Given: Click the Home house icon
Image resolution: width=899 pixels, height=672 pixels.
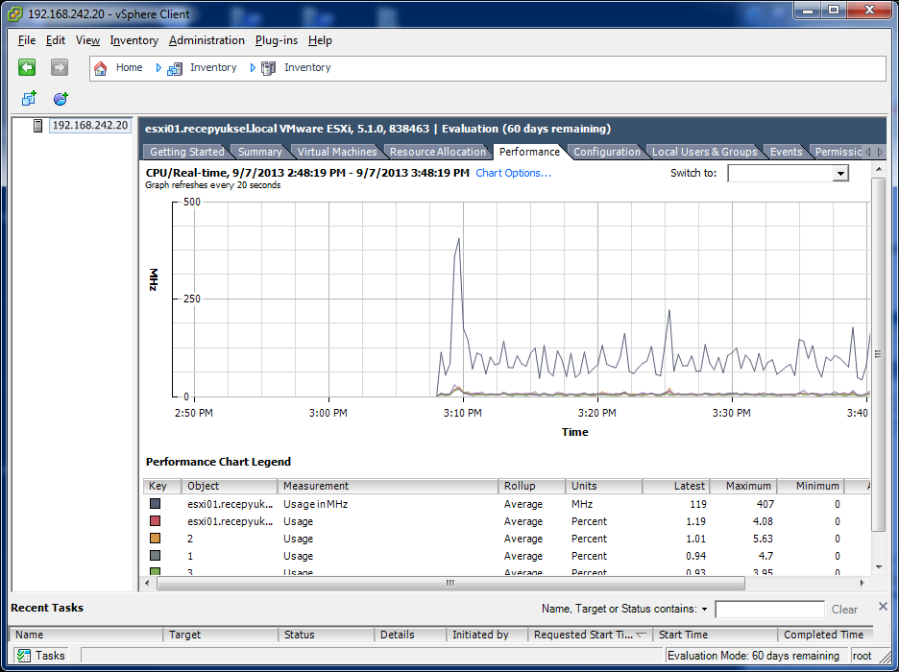Looking at the screenshot, I should tap(100, 68).
